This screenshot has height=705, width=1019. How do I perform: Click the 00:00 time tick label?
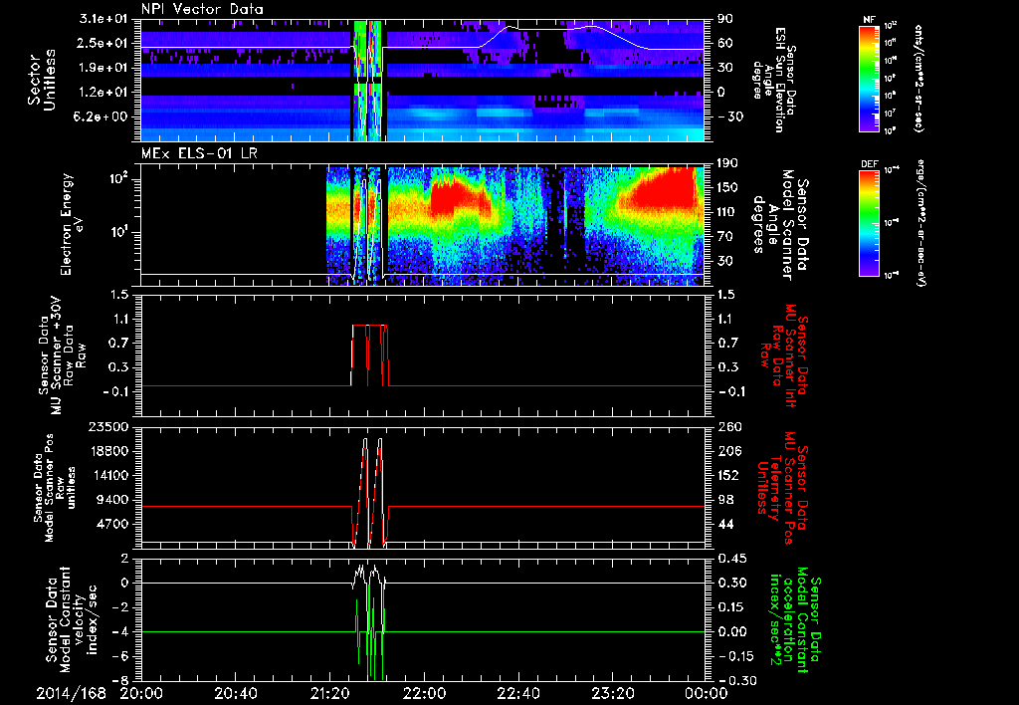pos(706,693)
